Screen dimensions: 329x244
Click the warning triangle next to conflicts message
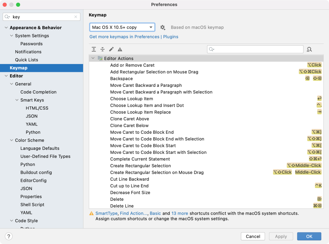(x=91, y=213)
